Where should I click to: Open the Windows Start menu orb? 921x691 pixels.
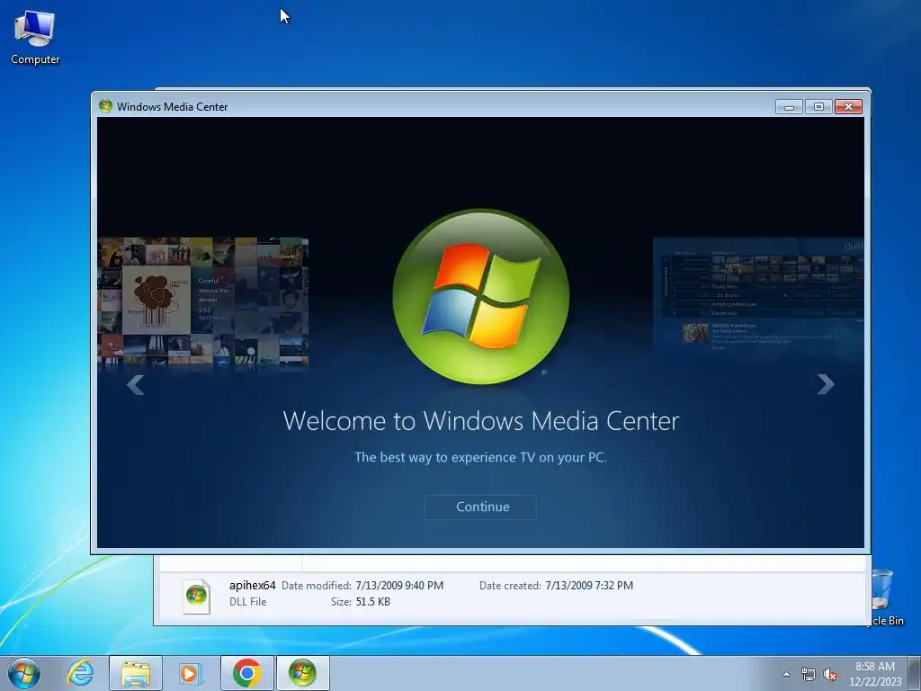[24, 673]
